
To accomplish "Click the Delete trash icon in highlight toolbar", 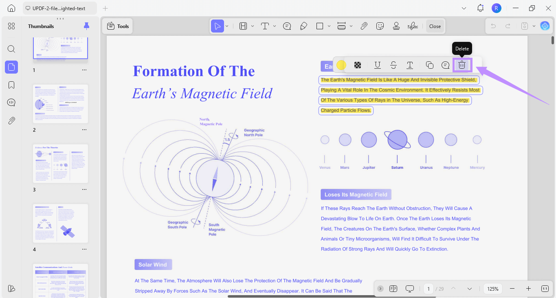I will (x=462, y=65).
